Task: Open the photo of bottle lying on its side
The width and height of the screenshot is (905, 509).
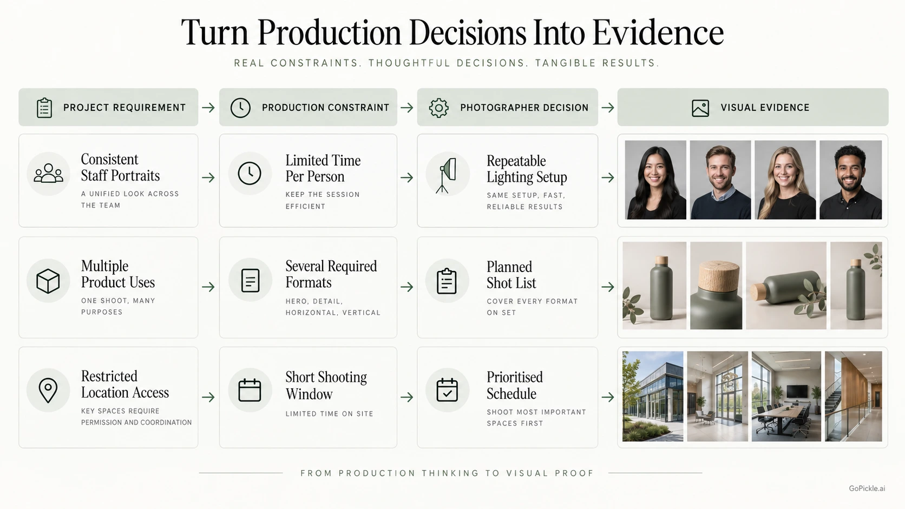Action: coord(786,286)
